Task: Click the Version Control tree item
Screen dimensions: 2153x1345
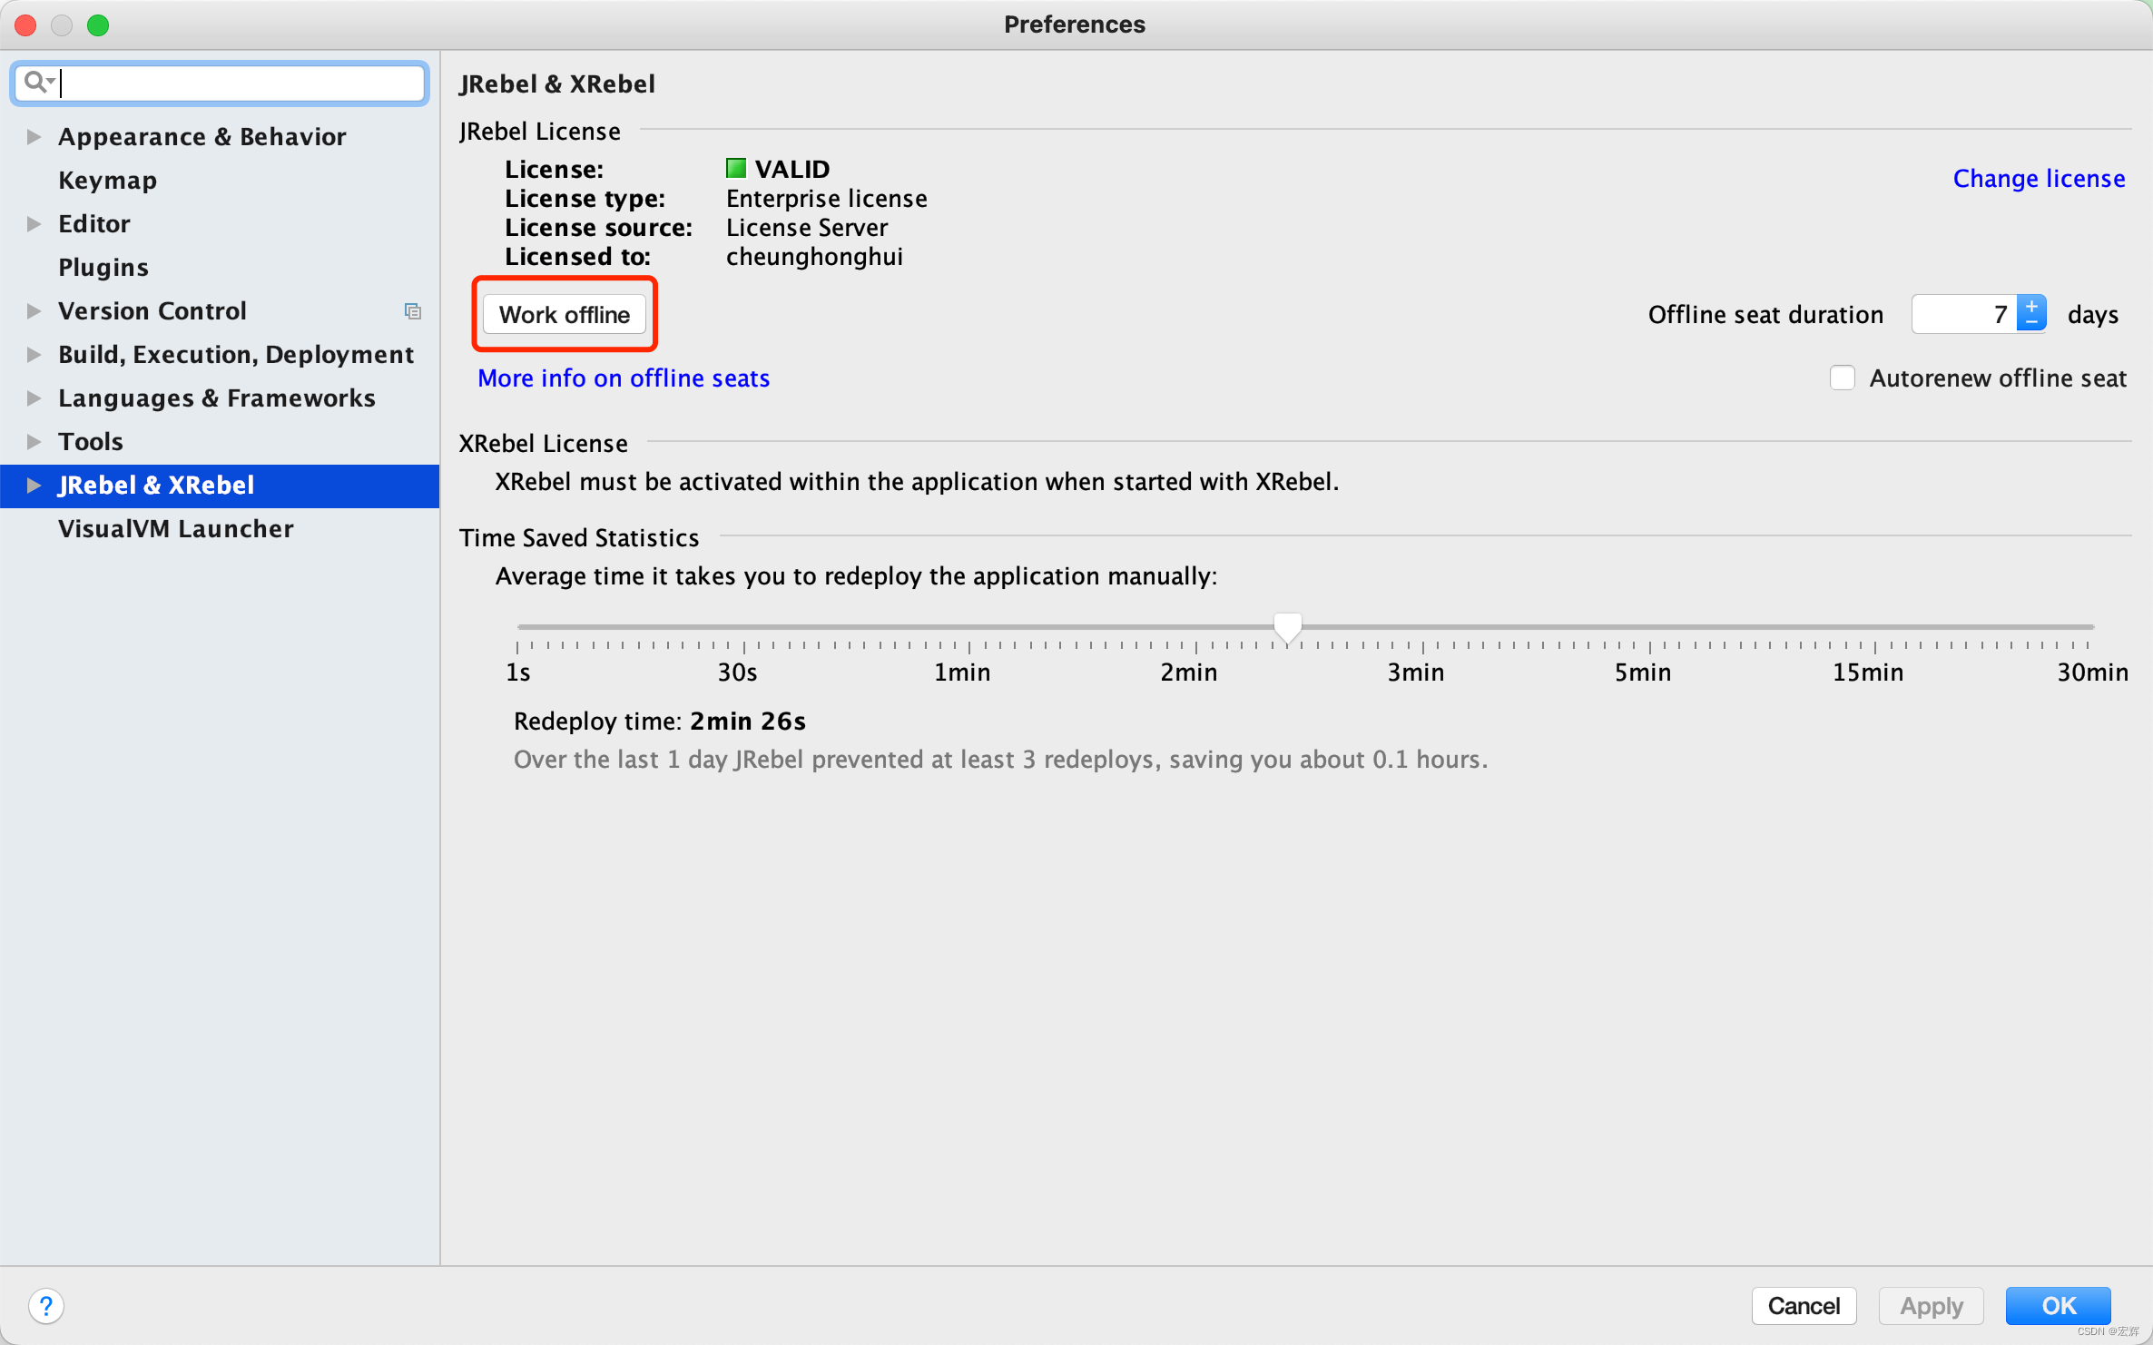Action: [x=152, y=311]
